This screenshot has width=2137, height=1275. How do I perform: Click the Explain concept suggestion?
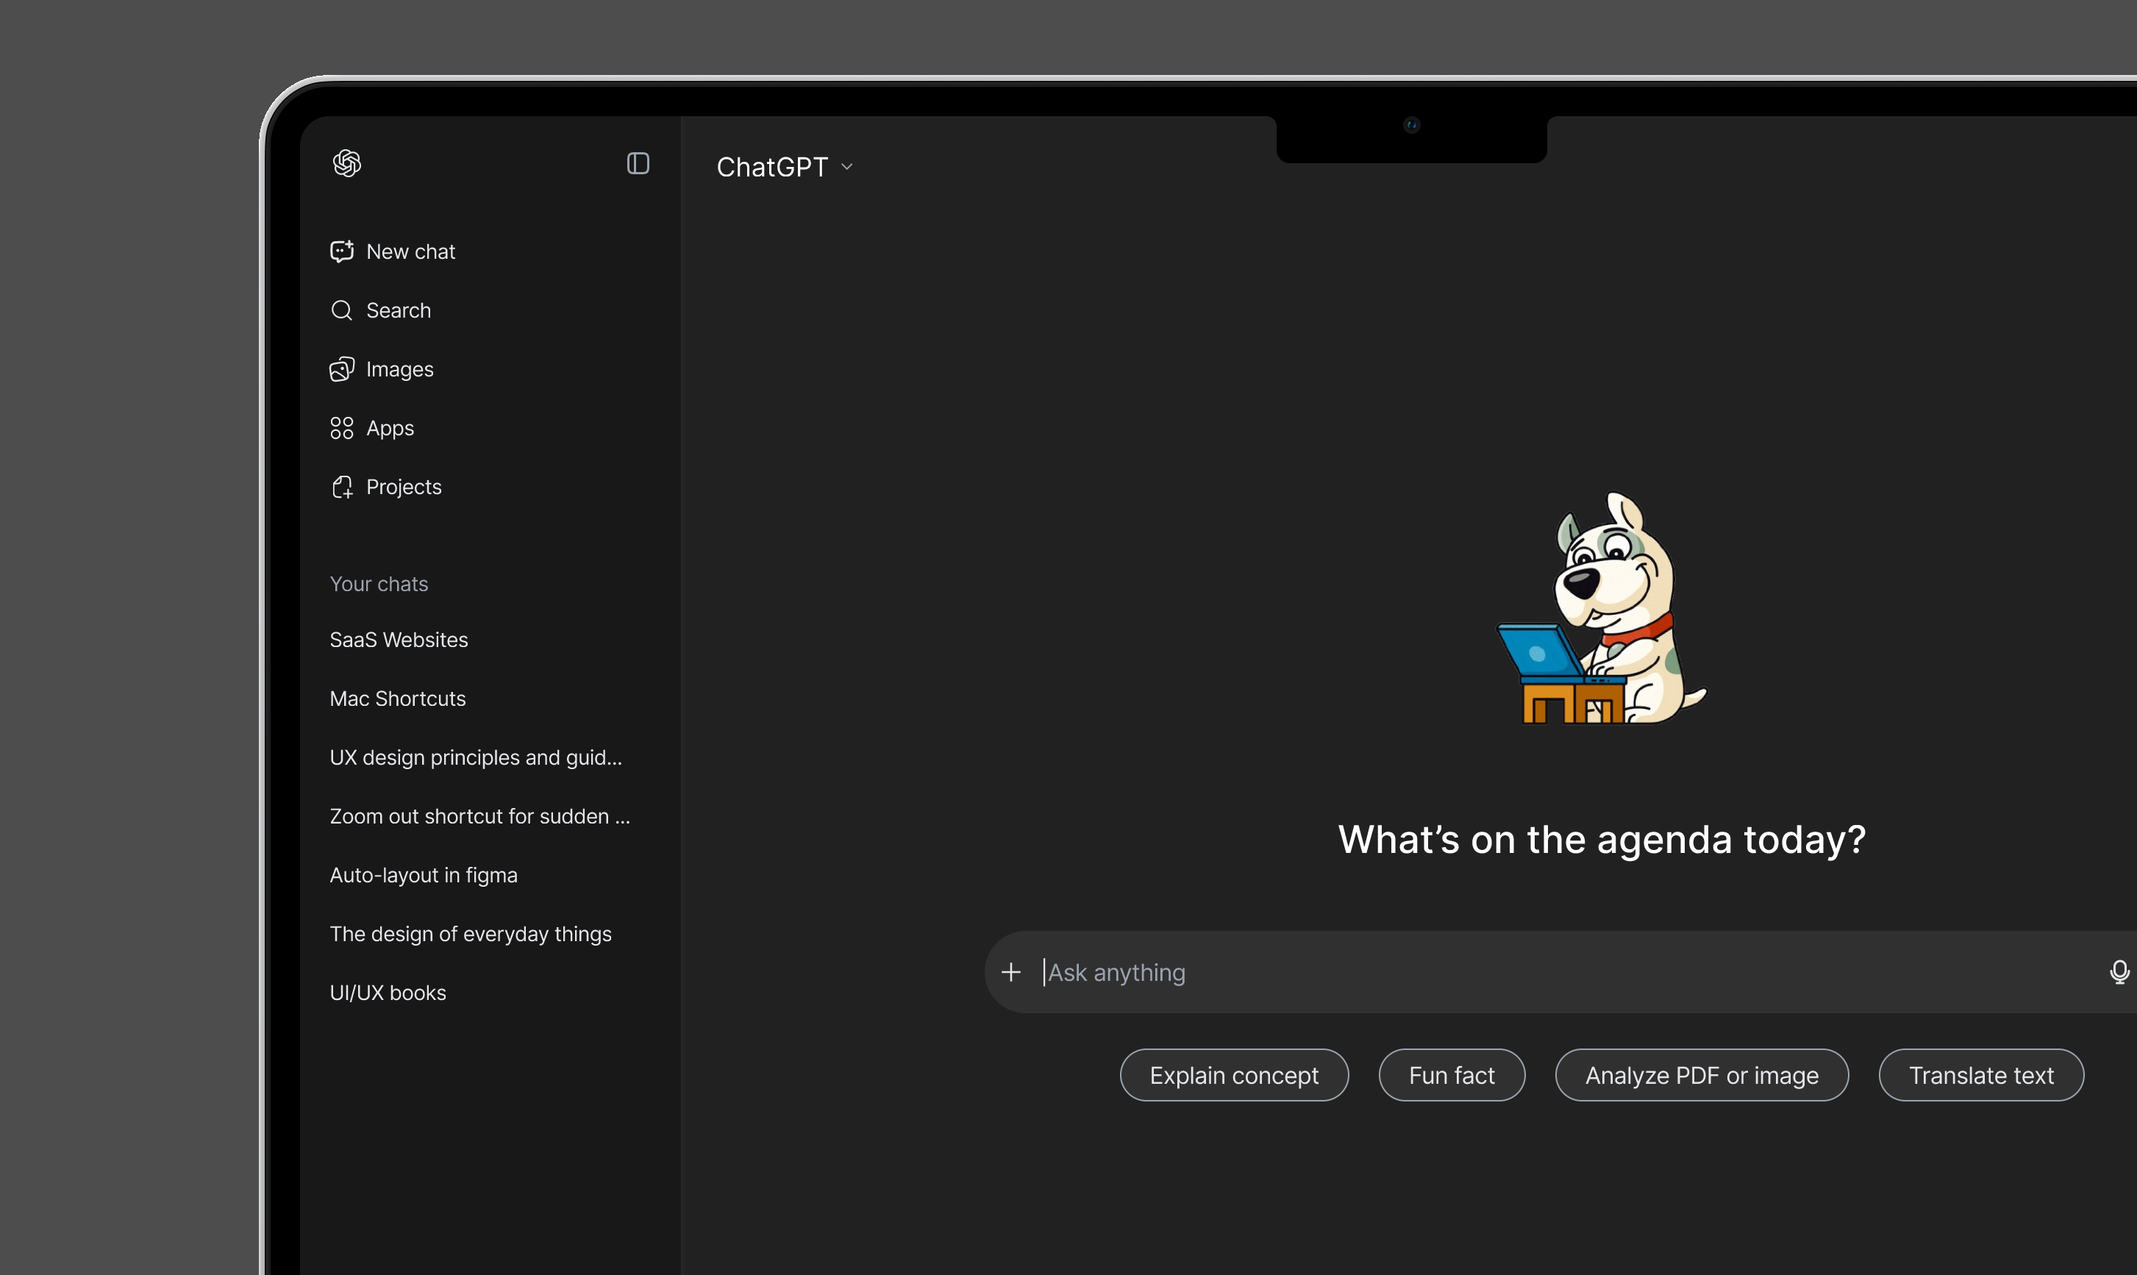(x=1234, y=1075)
